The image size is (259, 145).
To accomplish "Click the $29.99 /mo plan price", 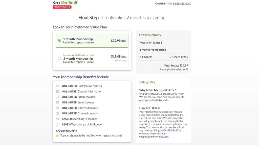I will 118,41.
